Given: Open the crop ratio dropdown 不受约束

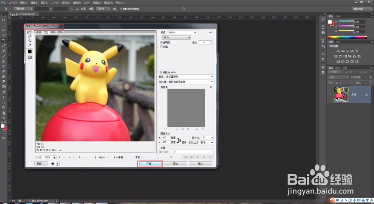Looking at the screenshot, I should (x=23, y=9).
